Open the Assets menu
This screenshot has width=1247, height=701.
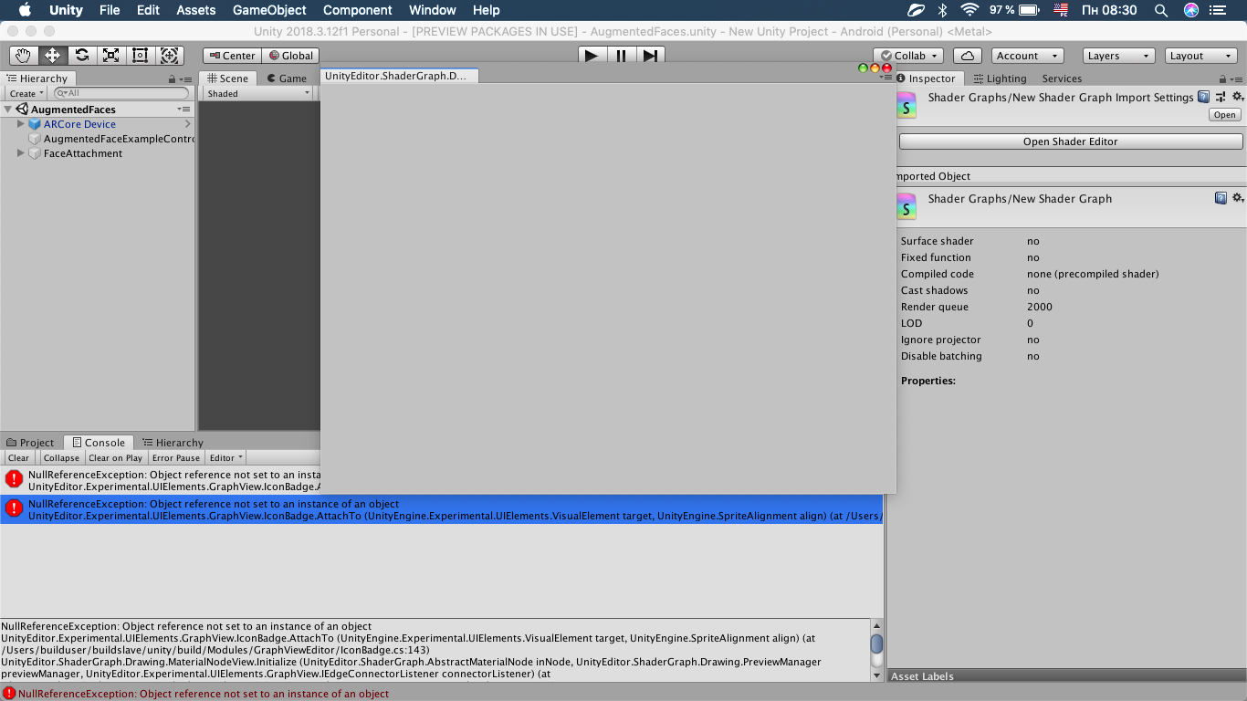pyautogui.click(x=196, y=10)
